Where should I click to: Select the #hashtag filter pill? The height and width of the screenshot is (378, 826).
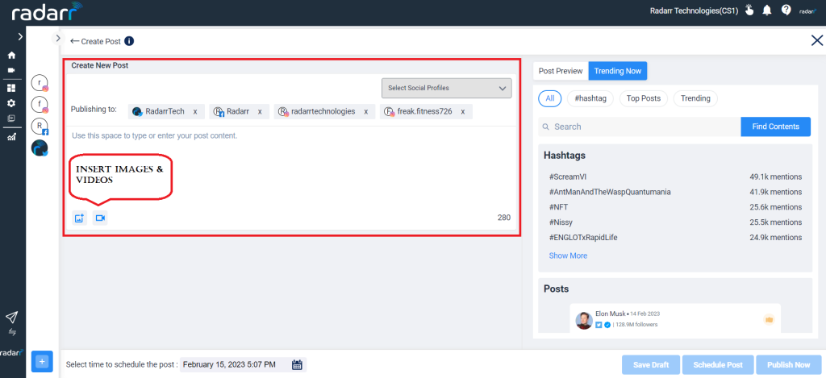point(590,98)
